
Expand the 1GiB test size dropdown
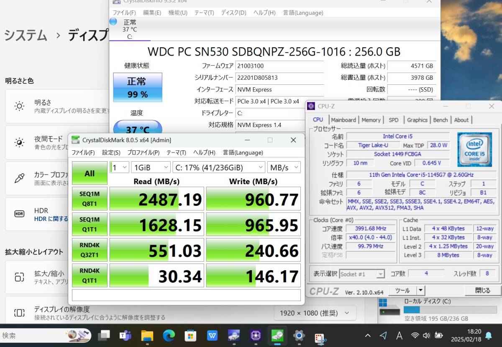coord(151,167)
